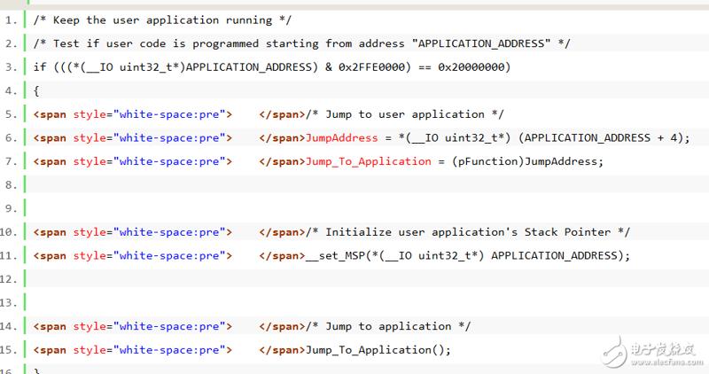
Task: Click the if APPLICATION_ADDRESS condition line
Action: [x=272, y=67]
